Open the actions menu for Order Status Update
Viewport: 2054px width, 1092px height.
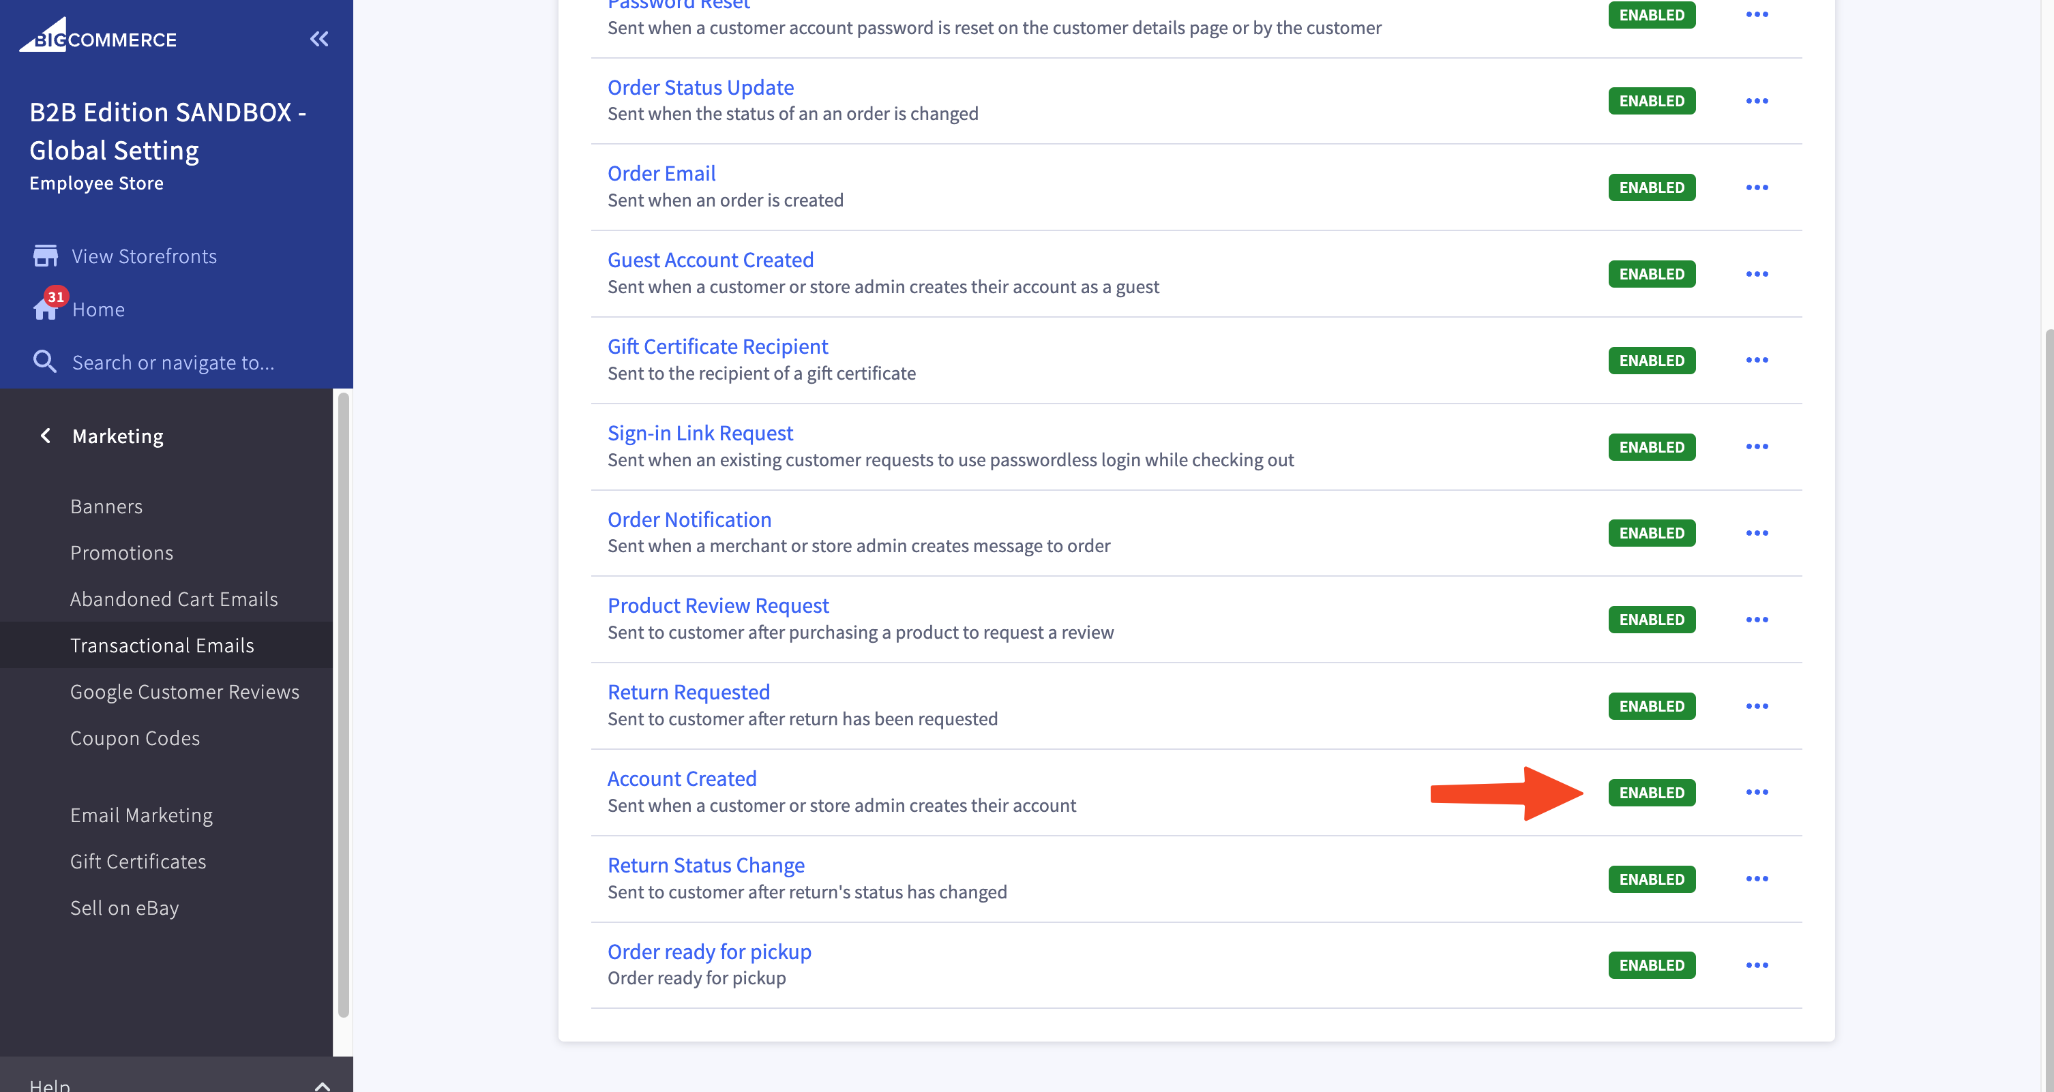point(1757,100)
